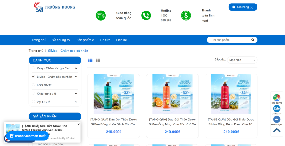Select Revy - Chăm sóc gia đình checkbox
The height and width of the screenshot is (146, 285).
33,68
